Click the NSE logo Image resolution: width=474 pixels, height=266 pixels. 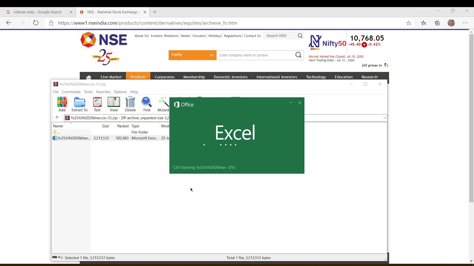(x=104, y=40)
